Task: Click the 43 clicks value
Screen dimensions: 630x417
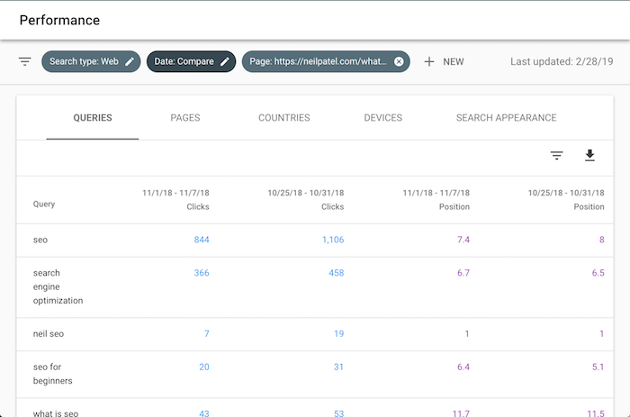Action: (204, 413)
